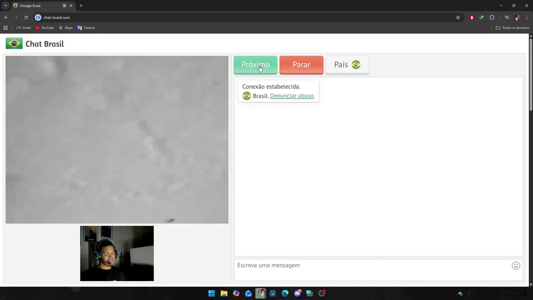Open the Chrome profile avatar
The image size is (533, 300).
coord(517,17)
